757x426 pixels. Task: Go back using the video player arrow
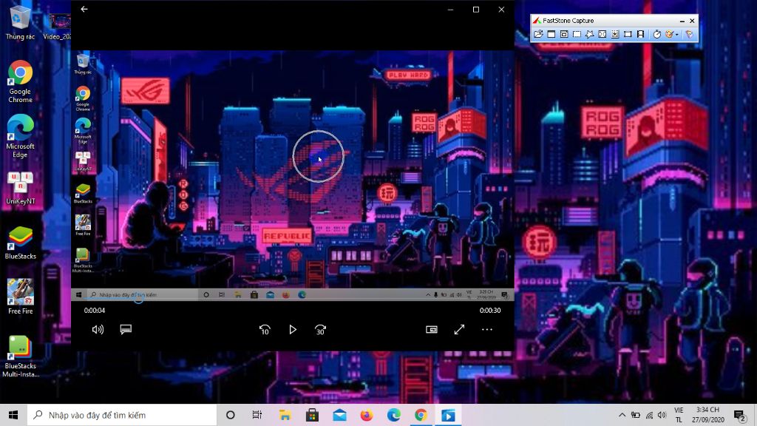click(x=84, y=9)
